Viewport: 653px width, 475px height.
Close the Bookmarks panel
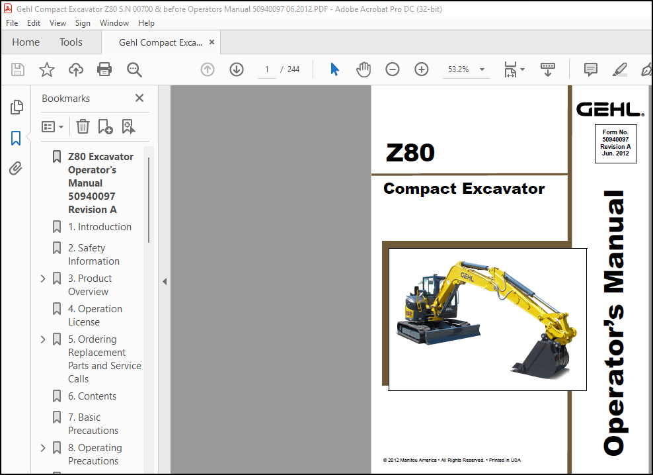[x=139, y=98]
